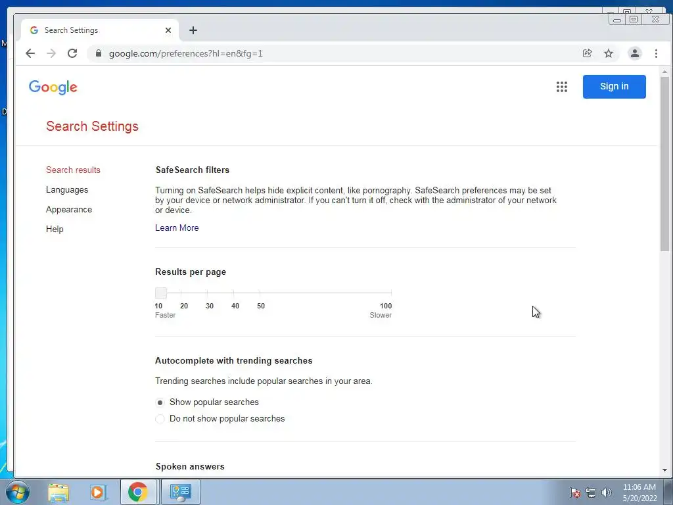
Task: Click the page vertical scrollbar thumb
Action: 664,164
